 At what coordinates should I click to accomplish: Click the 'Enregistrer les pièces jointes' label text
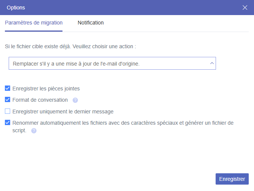46,89
